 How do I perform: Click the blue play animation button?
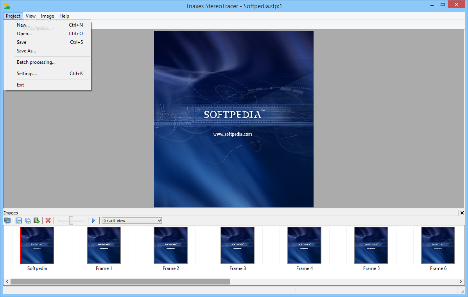(x=93, y=221)
